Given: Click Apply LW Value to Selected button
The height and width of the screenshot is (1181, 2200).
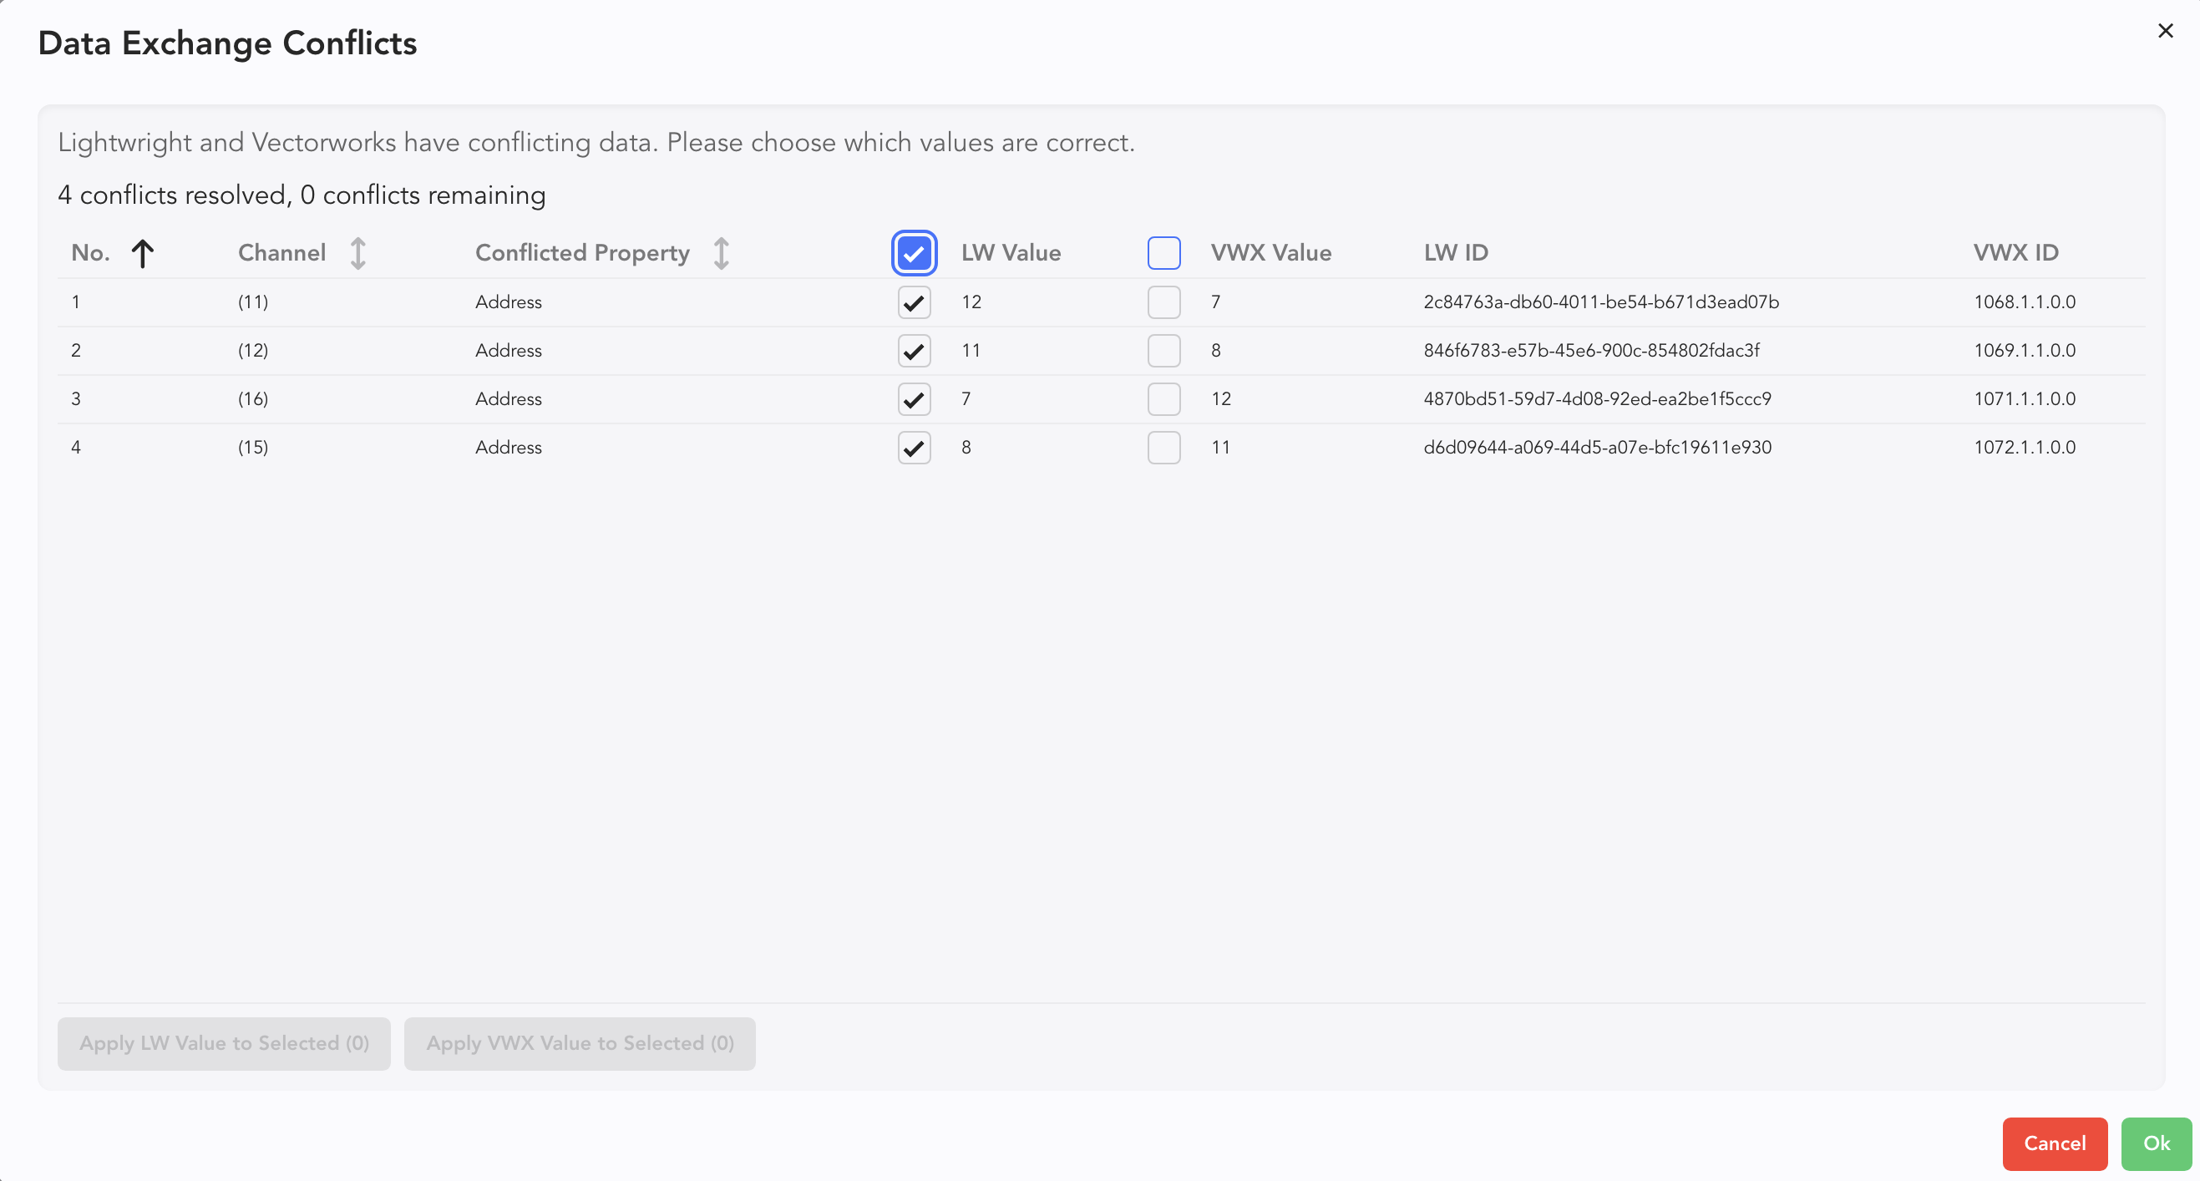Looking at the screenshot, I should [224, 1042].
